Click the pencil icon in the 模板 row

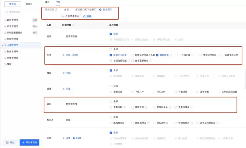point(64,73)
